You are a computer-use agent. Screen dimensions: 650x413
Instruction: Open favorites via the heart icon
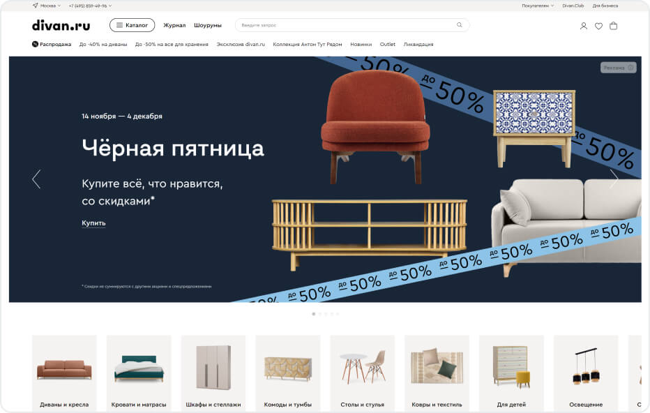(598, 26)
